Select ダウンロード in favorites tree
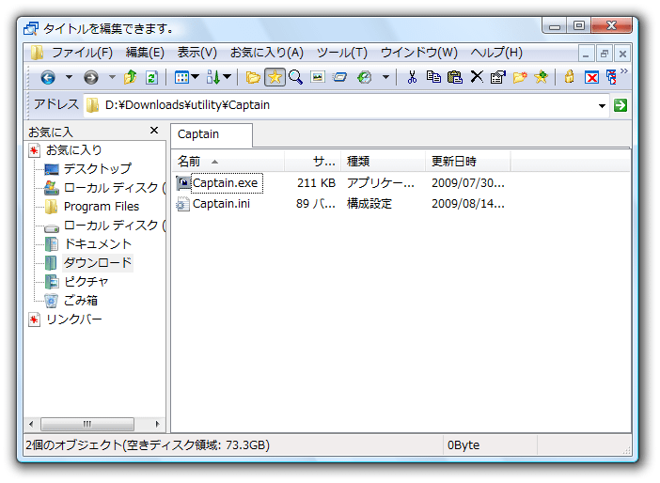Screen dimensions: 660x483 (97, 263)
